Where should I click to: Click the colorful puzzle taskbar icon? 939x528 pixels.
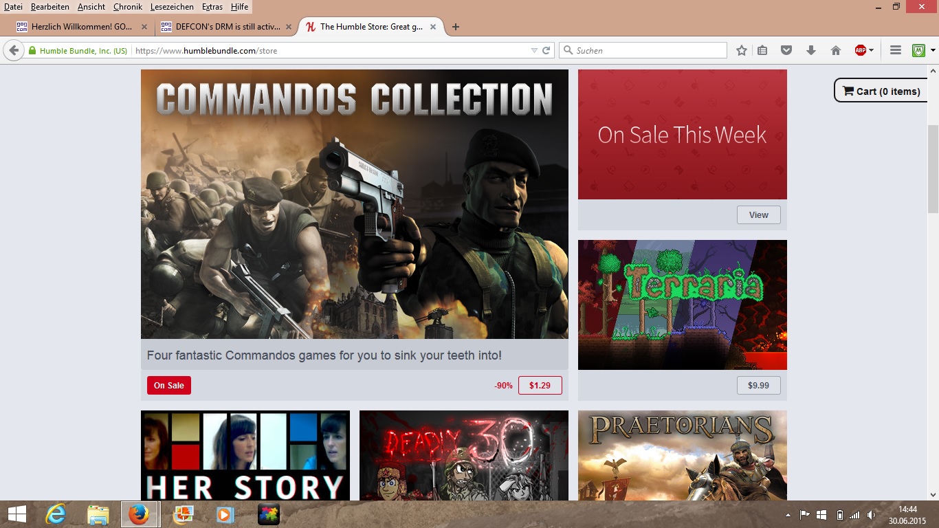(269, 514)
